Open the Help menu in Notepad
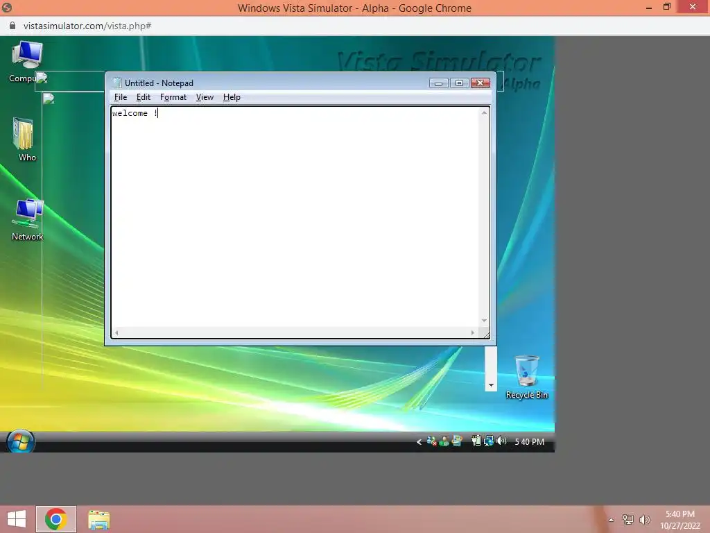 (x=232, y=97)
